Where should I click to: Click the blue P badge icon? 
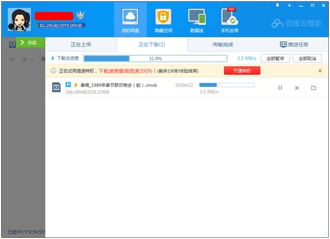(x=68, y=85)
